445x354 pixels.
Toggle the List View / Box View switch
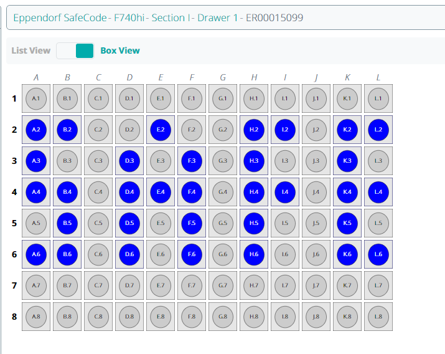[x=75, y=50]
